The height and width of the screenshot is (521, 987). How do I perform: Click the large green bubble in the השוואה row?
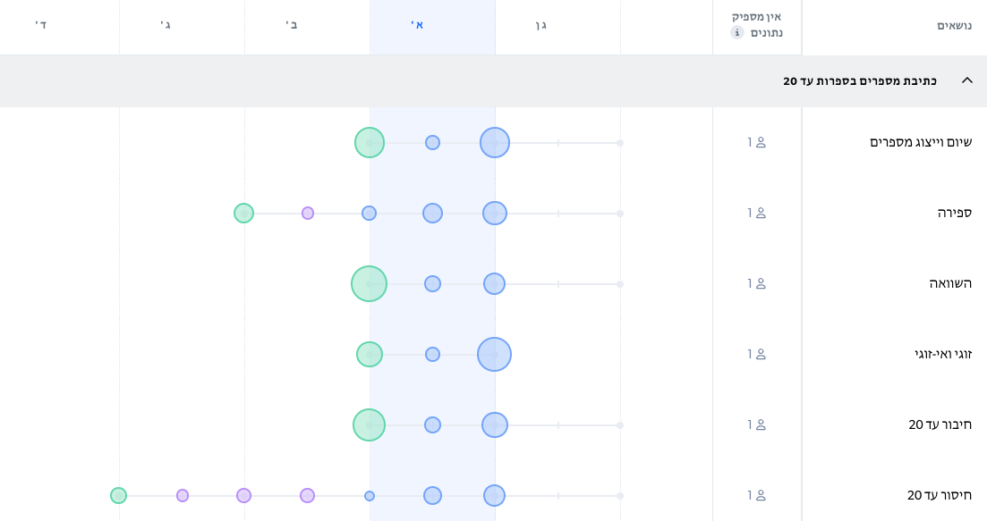pyautogui.click(x=369, y=283)
